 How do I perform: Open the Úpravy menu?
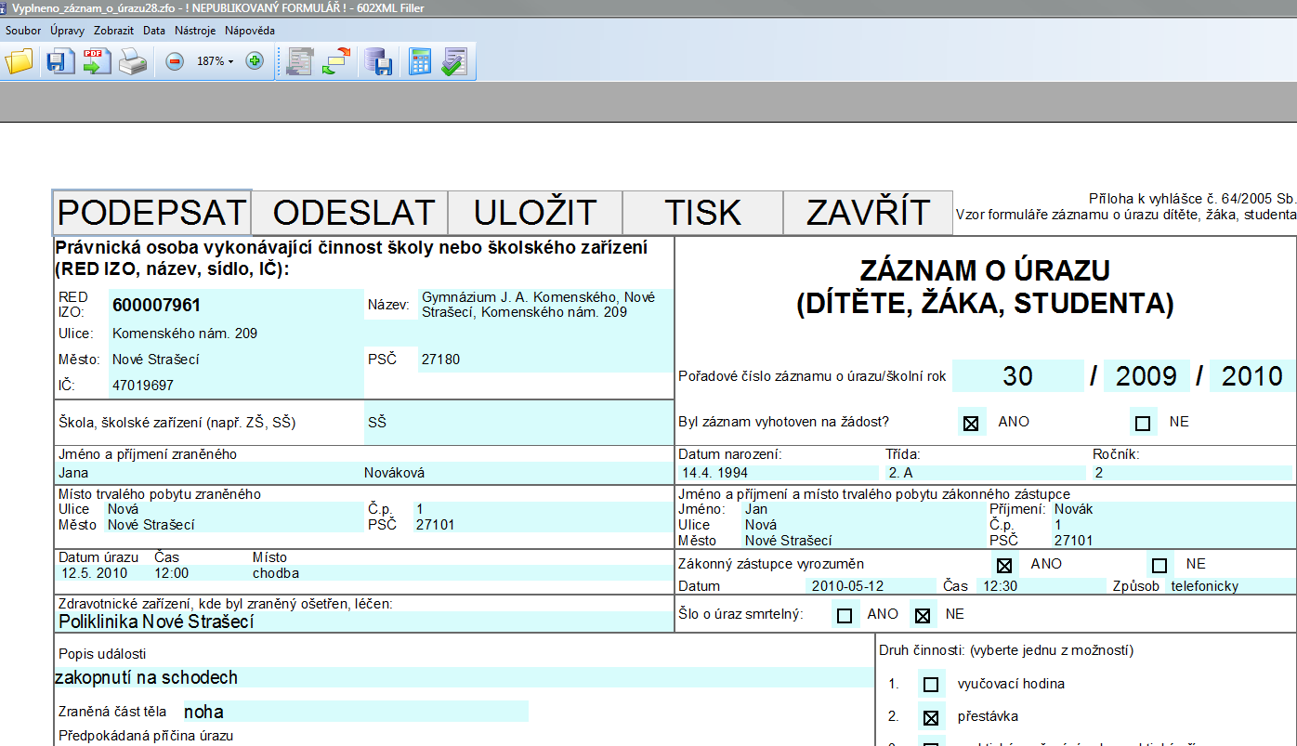pyautogui.click(x=68, y=31)
